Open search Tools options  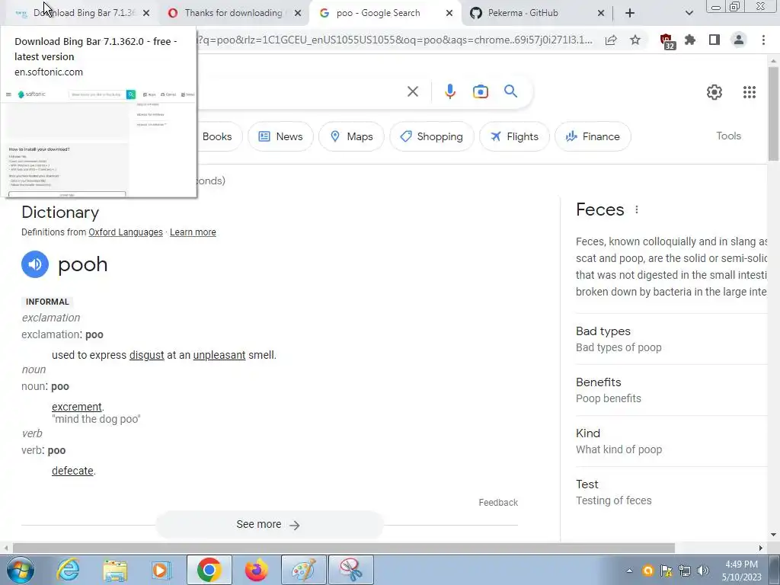click(728, 136)
